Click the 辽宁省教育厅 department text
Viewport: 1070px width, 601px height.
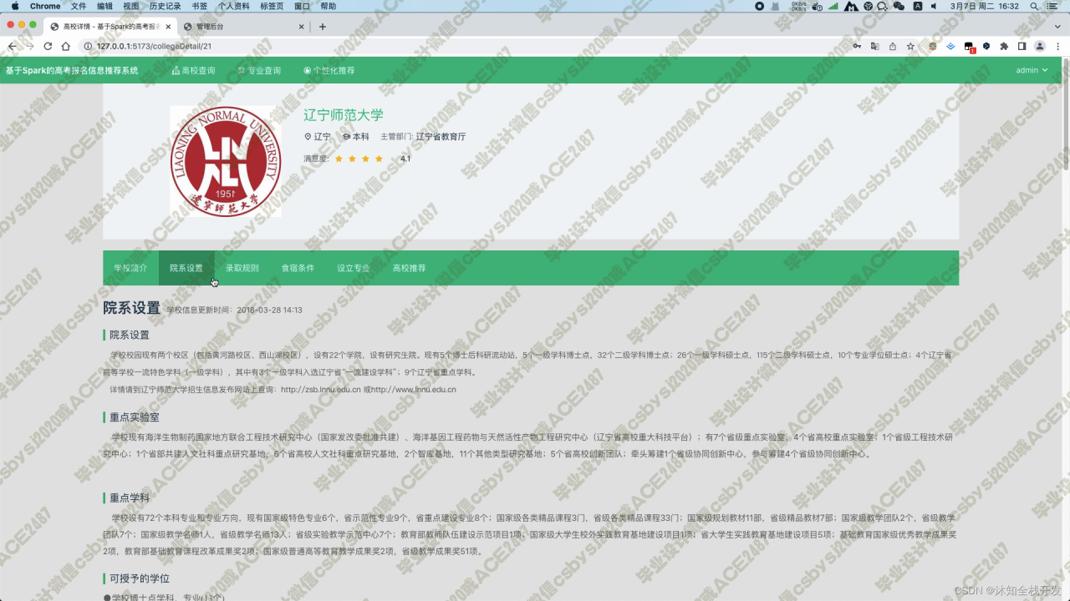click(441, 136)
